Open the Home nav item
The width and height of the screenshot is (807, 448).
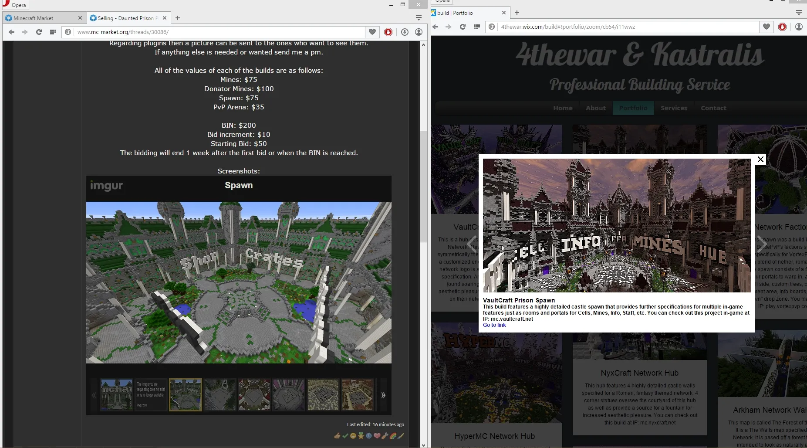tap(563, 108)
